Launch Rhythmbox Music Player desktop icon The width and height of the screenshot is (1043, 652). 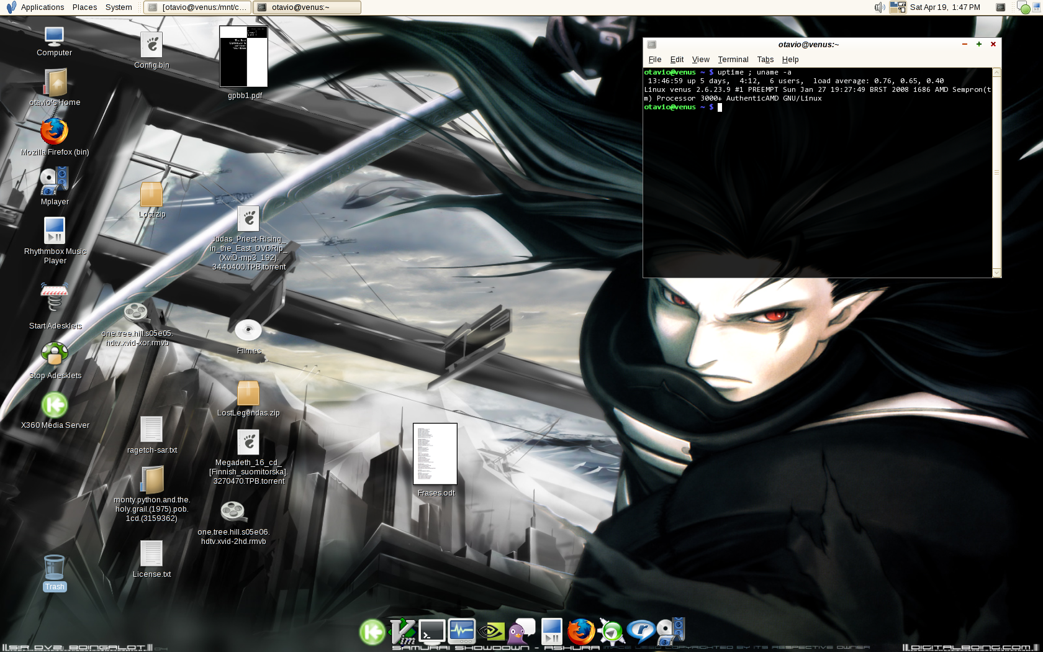[55, 231]
